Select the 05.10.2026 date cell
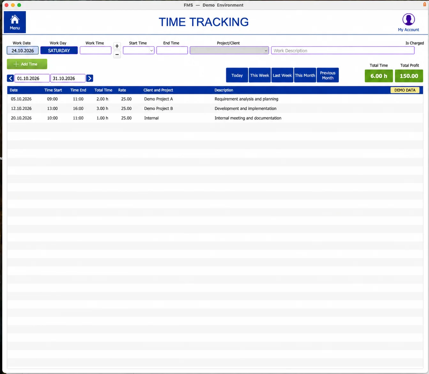Viewport: 429px width, 374px height. [21, 99]
